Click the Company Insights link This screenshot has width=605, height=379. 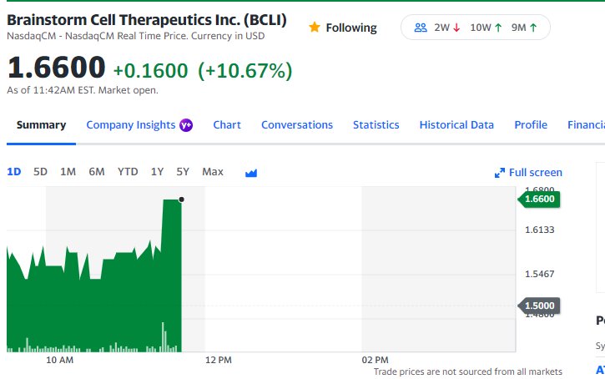pos(131,125)
